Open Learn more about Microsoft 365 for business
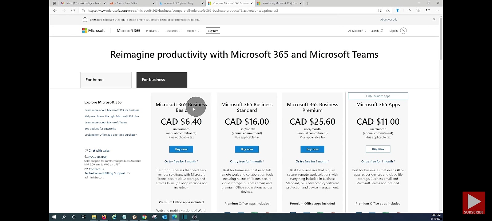Viewport: 492px width, 221px height. (x=112, y=110)
